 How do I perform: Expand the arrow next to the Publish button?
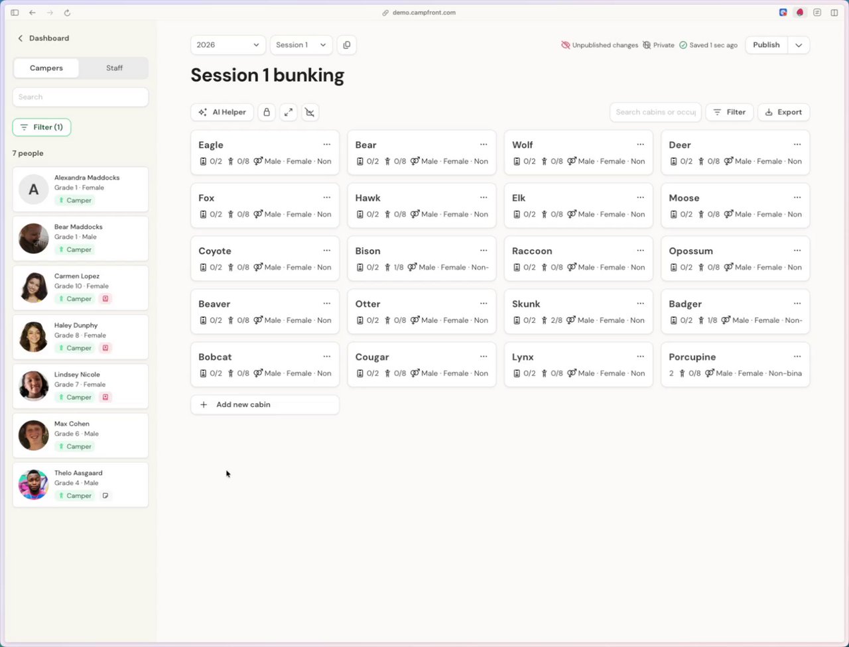(799, 45)
